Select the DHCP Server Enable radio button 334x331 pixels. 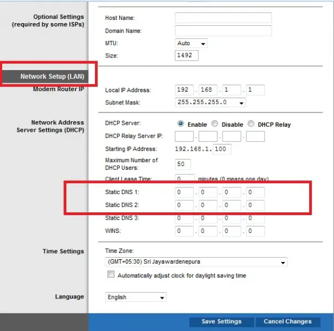click(x=181, y=124)
